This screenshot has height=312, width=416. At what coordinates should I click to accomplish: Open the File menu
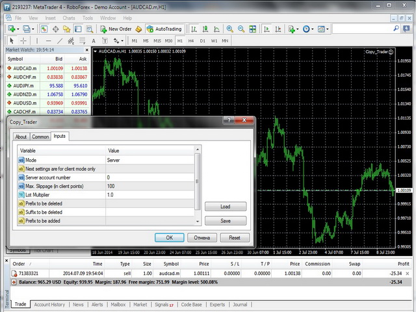18,18
